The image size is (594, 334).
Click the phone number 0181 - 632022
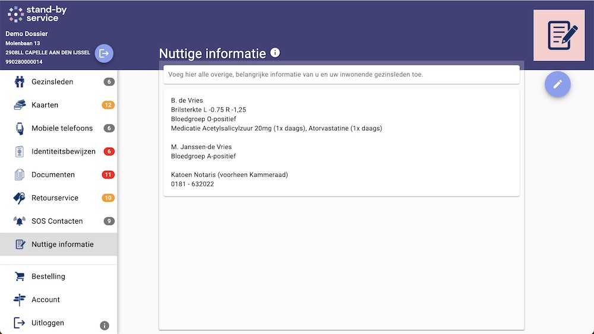click(192, 184)
